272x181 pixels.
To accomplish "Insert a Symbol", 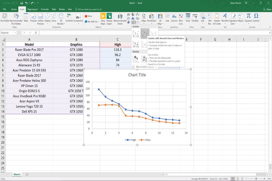I will coord(256,18).
